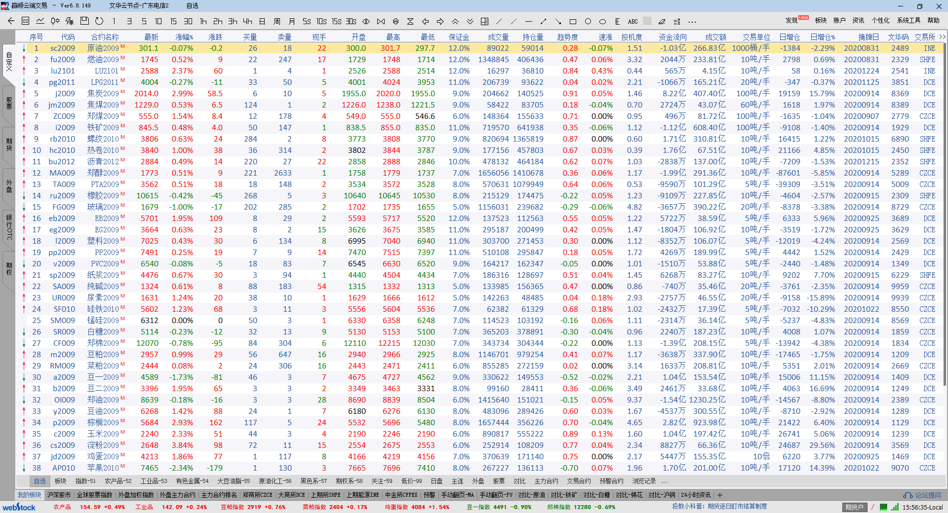Screen dimensions: 948x513
Task: Open the candlestick chart view icon
Action: [x=55, y=21]
